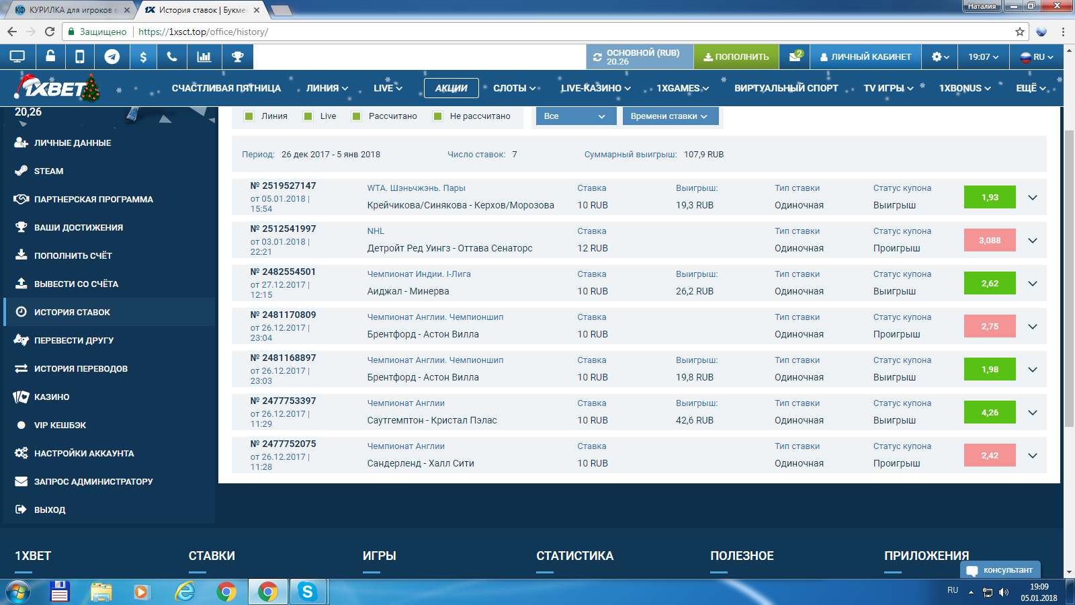Click the telephone callback icon

[x=172, y=57]
